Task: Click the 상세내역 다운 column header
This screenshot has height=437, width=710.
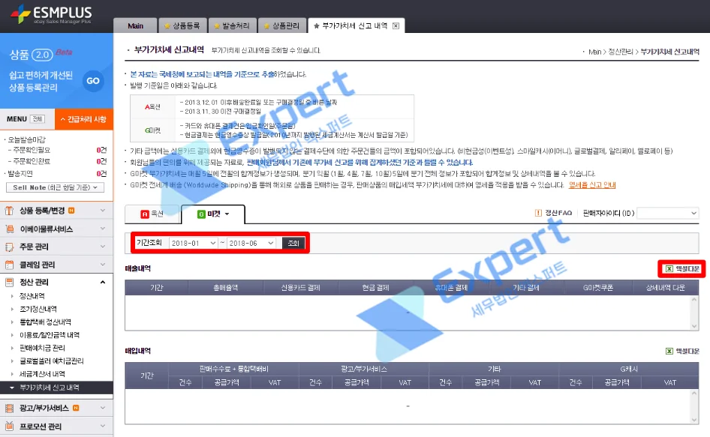Action: pyautogui.click(x=665, y=288)
